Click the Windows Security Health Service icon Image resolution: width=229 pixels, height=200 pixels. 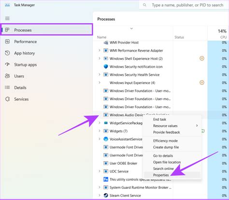pos(106,74)
